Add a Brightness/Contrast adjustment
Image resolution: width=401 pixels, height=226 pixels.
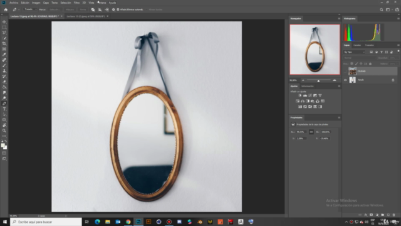[x=300, y=95]
